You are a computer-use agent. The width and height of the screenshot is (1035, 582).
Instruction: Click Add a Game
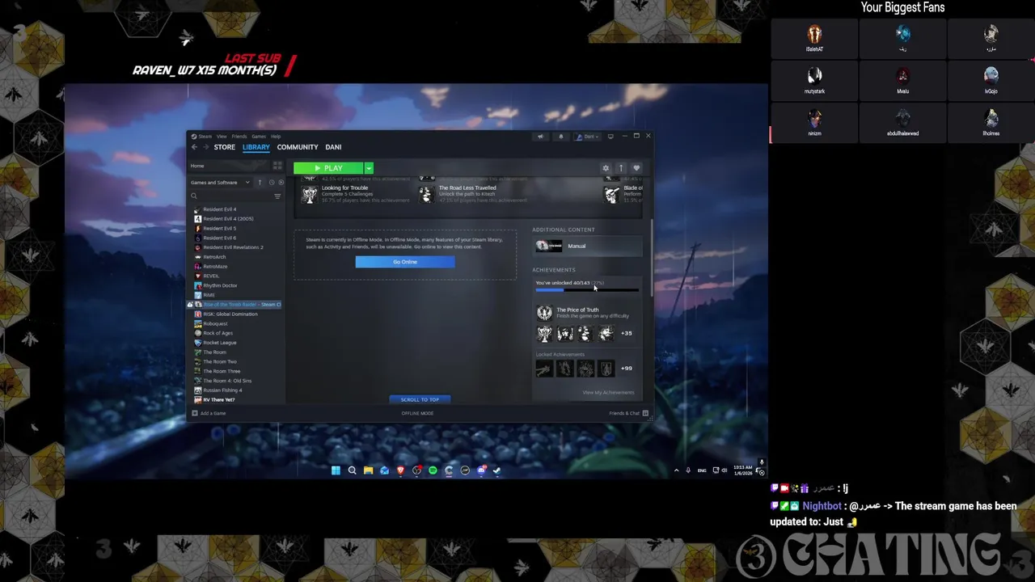point(209,413)
